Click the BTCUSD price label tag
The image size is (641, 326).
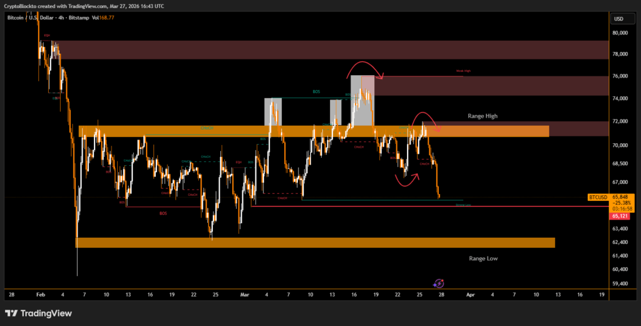coord(598,197)
